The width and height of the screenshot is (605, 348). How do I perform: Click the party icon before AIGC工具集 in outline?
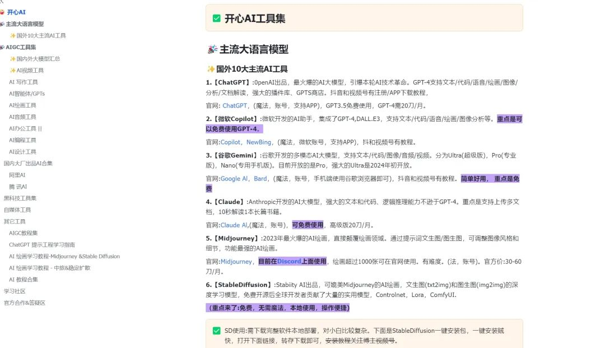(2, 47)
